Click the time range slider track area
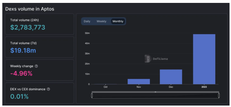This screenshot has width=231, height=107. [x=155, y=96]
